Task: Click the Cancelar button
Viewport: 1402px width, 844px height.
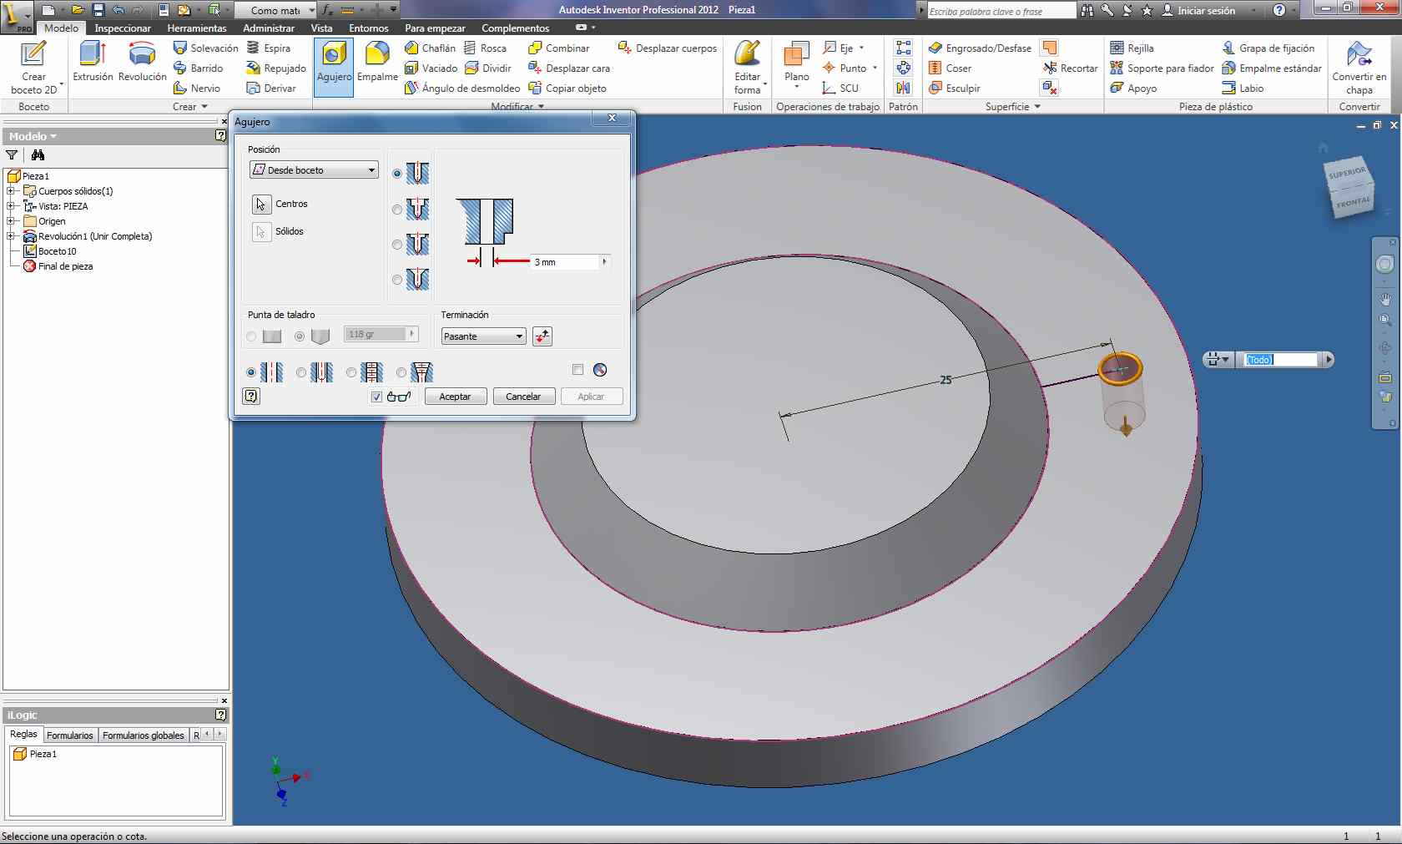Action: 523,397
